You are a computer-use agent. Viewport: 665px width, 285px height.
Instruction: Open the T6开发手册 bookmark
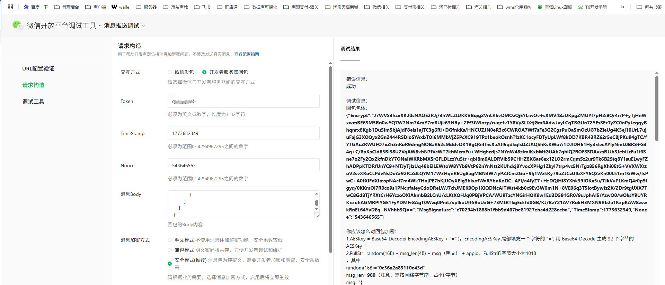tap(592, 7)
